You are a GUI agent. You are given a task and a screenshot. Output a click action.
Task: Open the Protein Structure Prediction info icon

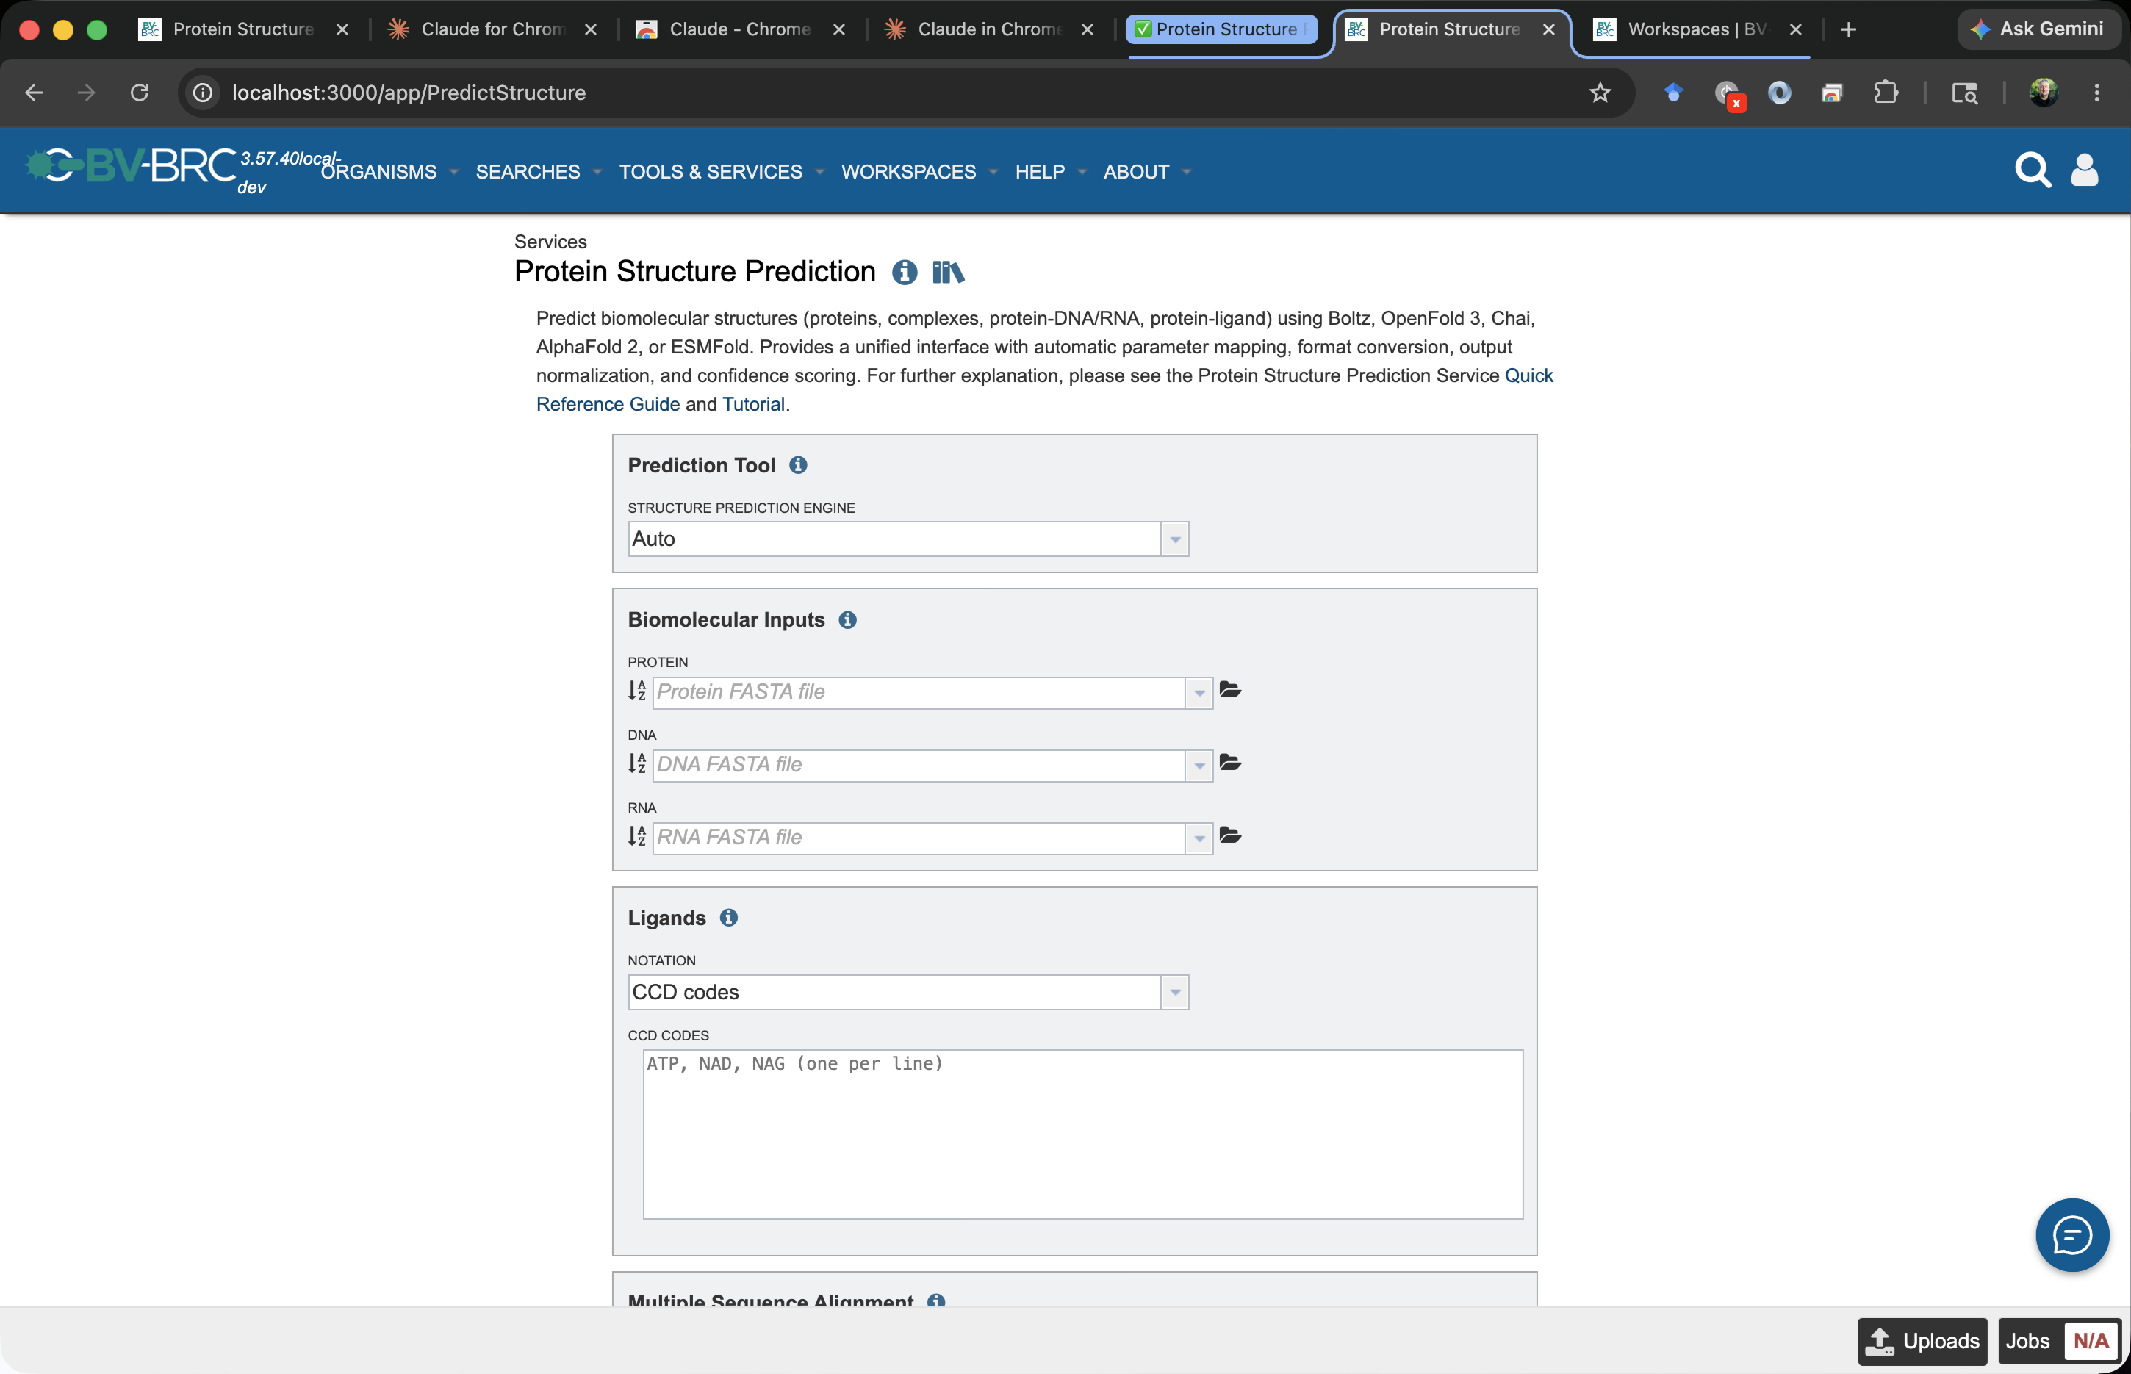click(x=905, y=272)
